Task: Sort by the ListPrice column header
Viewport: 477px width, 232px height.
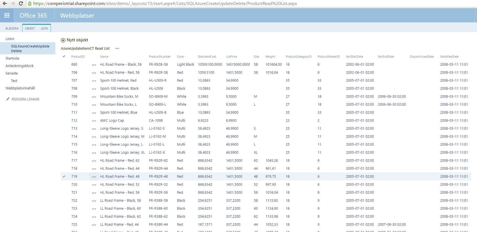Action: (231, 57)
